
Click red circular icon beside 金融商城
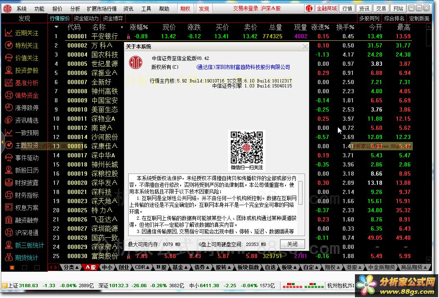click(x=309, y=8)
